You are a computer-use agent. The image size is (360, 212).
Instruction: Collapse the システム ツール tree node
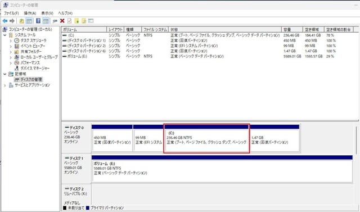[5, 35]
